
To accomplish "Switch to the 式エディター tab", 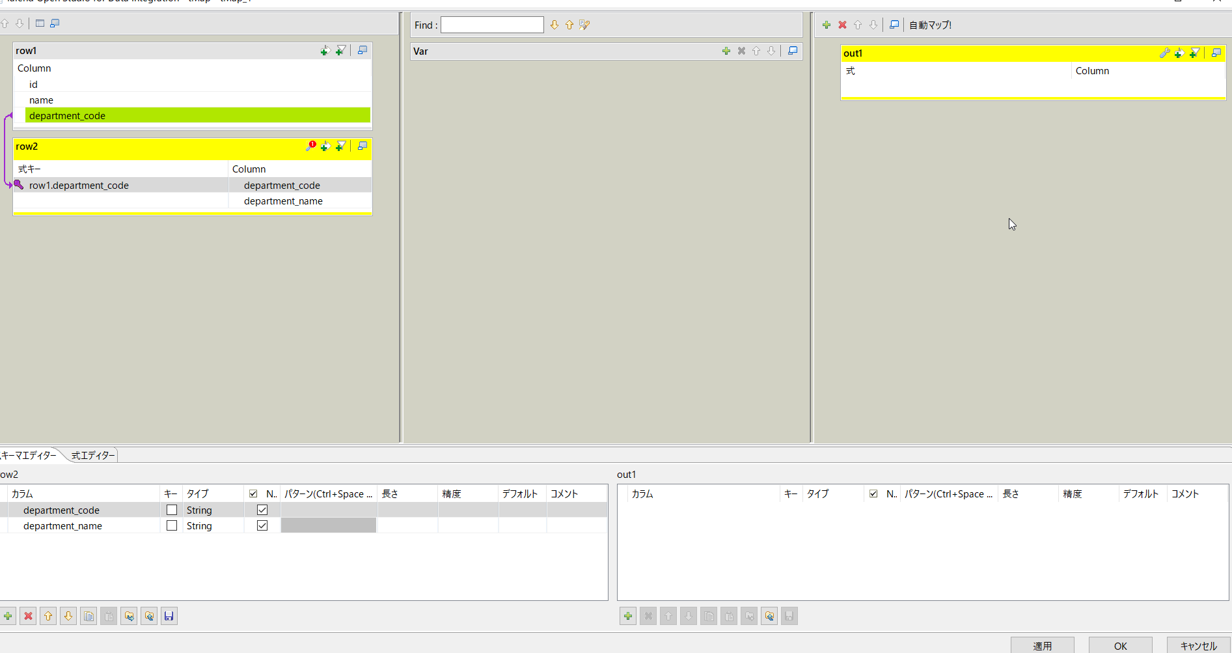I will [x=92, y=455].
